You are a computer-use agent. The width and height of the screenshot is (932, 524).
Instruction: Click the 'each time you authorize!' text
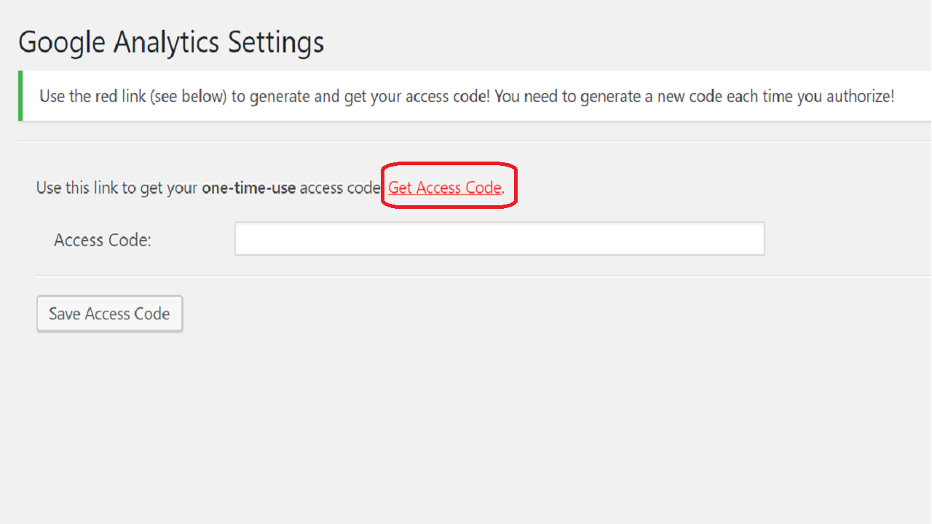pos(810,96)
